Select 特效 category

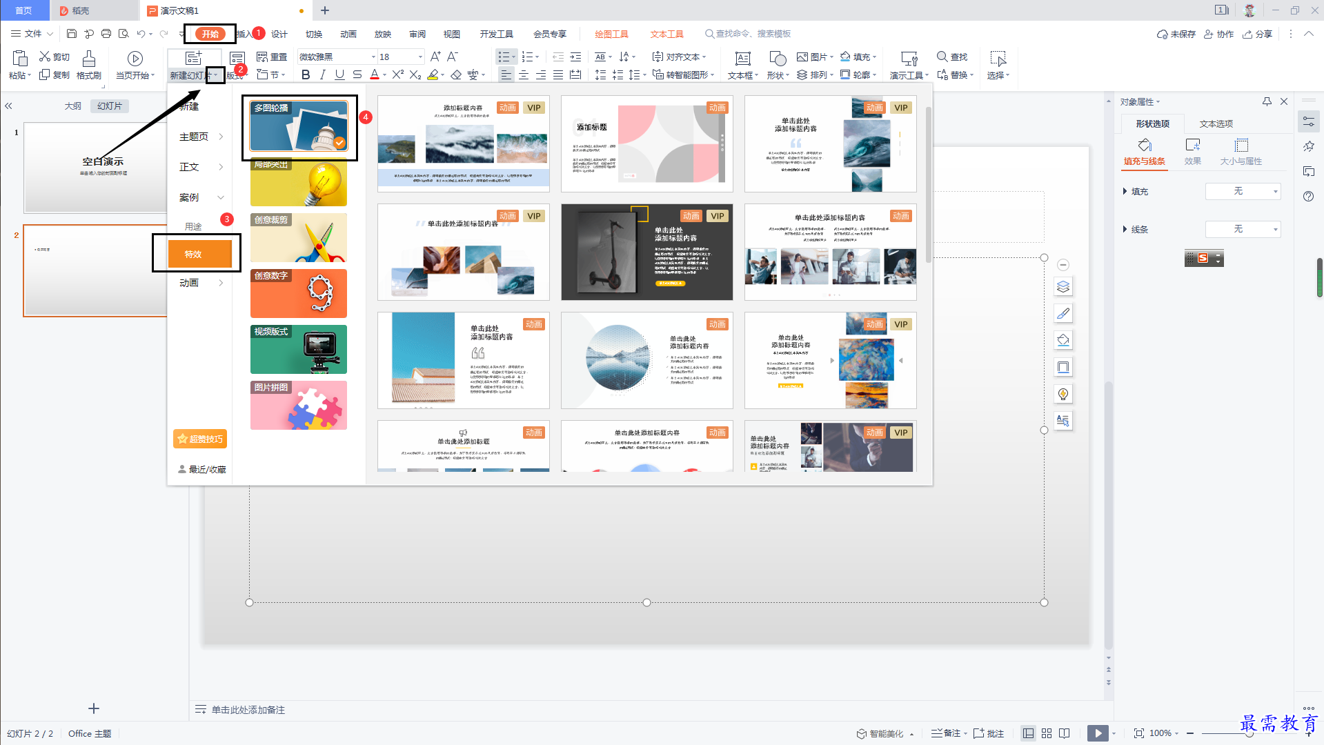point(200,254)
